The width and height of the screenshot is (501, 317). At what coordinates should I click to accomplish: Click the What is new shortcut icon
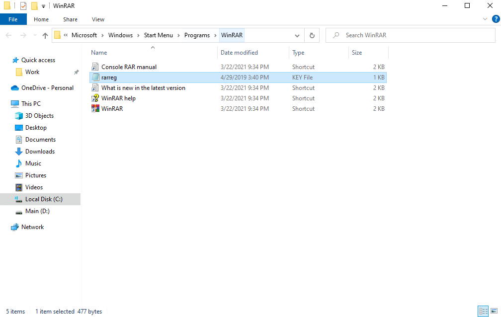95,87
